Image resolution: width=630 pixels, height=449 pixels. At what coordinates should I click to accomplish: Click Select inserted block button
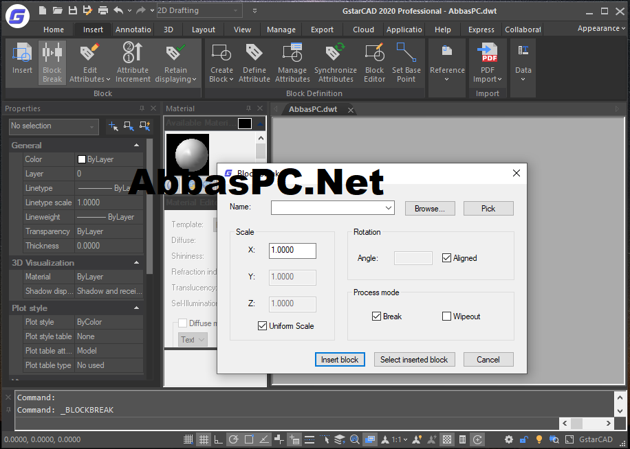414,360
